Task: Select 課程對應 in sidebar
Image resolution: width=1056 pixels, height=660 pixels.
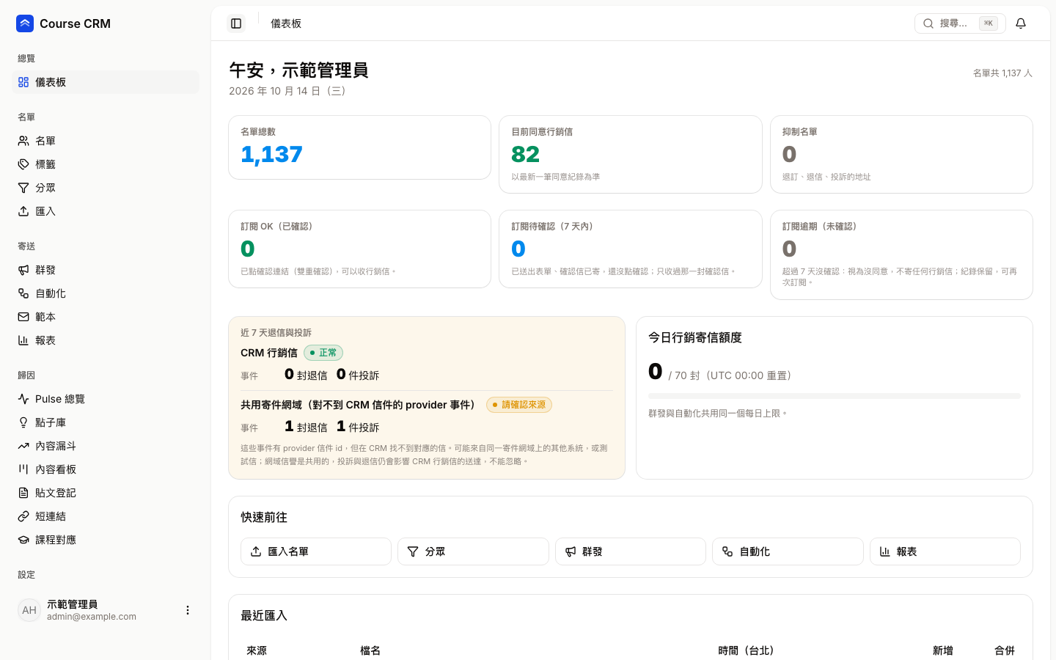Action: pos(106,540)
